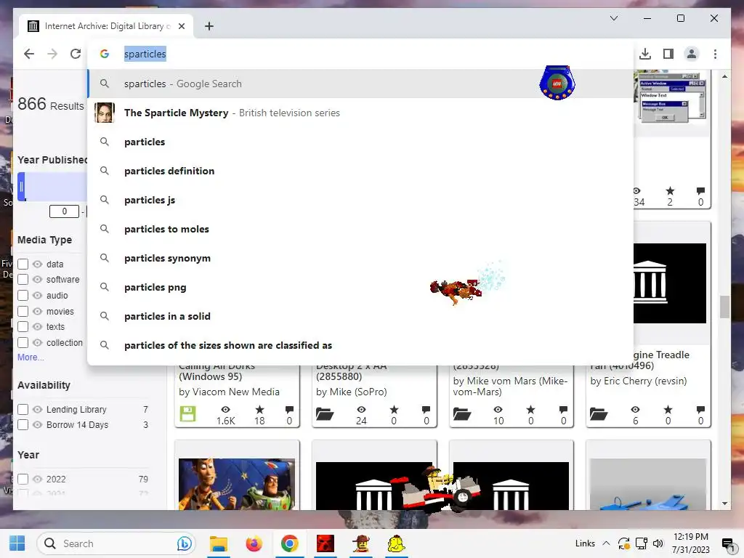Reload the current page
This screenshot has height=558, width=744.
coord(76,54)
